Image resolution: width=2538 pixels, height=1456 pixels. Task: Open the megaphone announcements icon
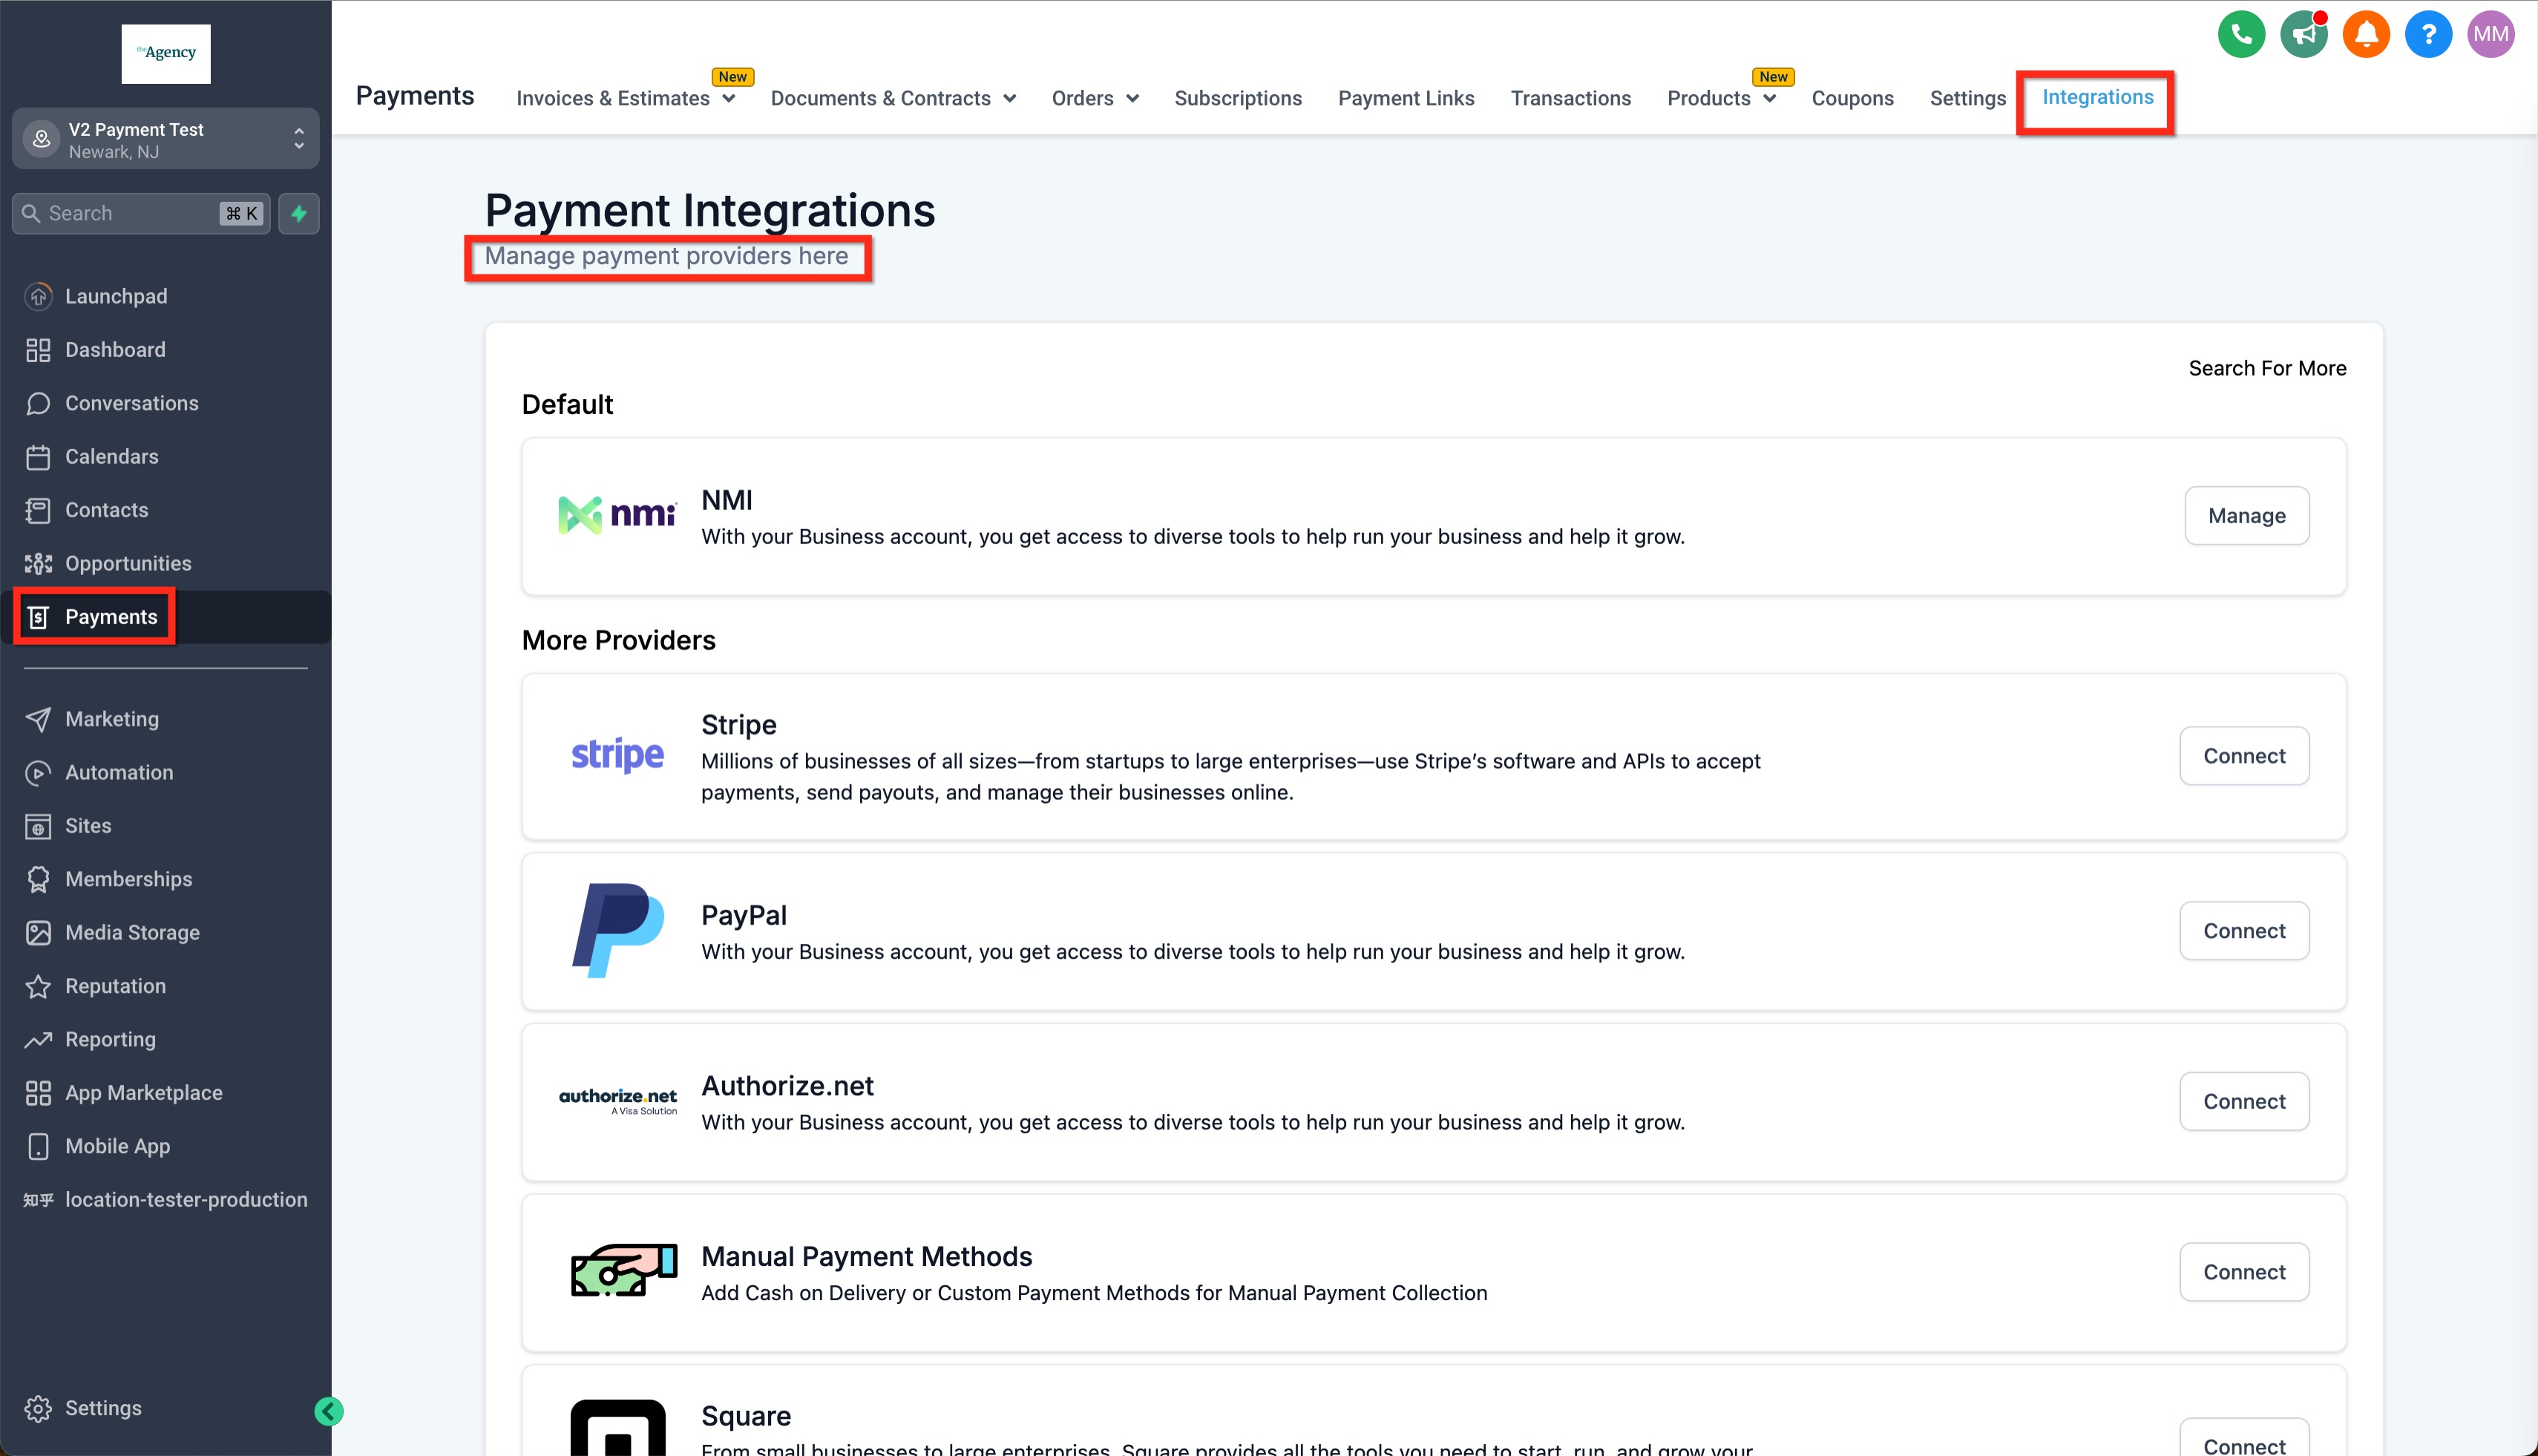coord(2303,35)
